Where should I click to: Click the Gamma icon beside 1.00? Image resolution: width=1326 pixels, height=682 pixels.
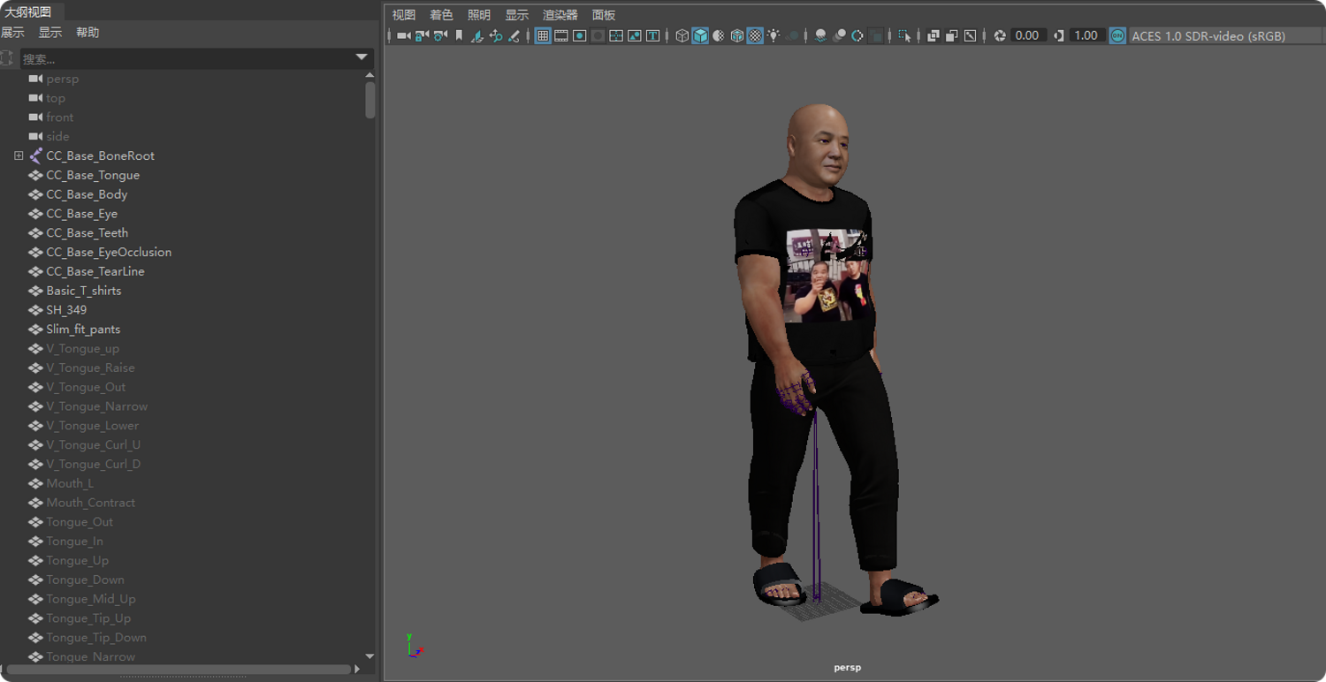[1059, 36]
